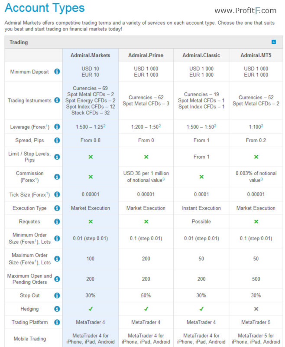Click the Commission cross under Admiral.Classic
The height and width of the screenshot is (347, 285).
[201, 177]
